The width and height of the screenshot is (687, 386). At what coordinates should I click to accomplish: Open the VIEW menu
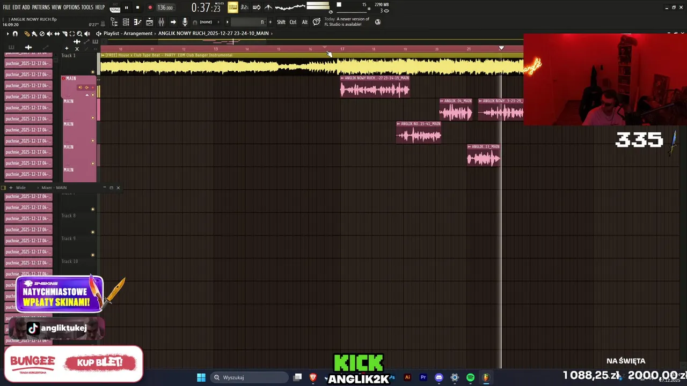56,8
